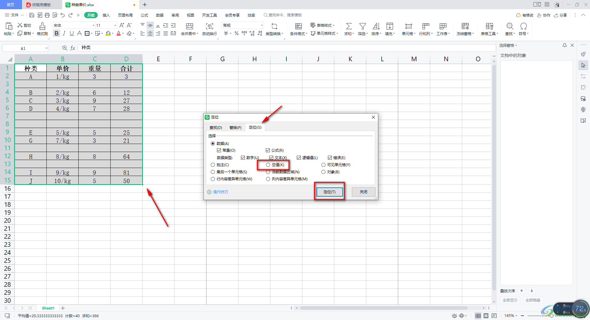The width and height of the screenshot is (590, 320).
Task: Click the Print icon in quick toolbar
Action: click(47, 15)
